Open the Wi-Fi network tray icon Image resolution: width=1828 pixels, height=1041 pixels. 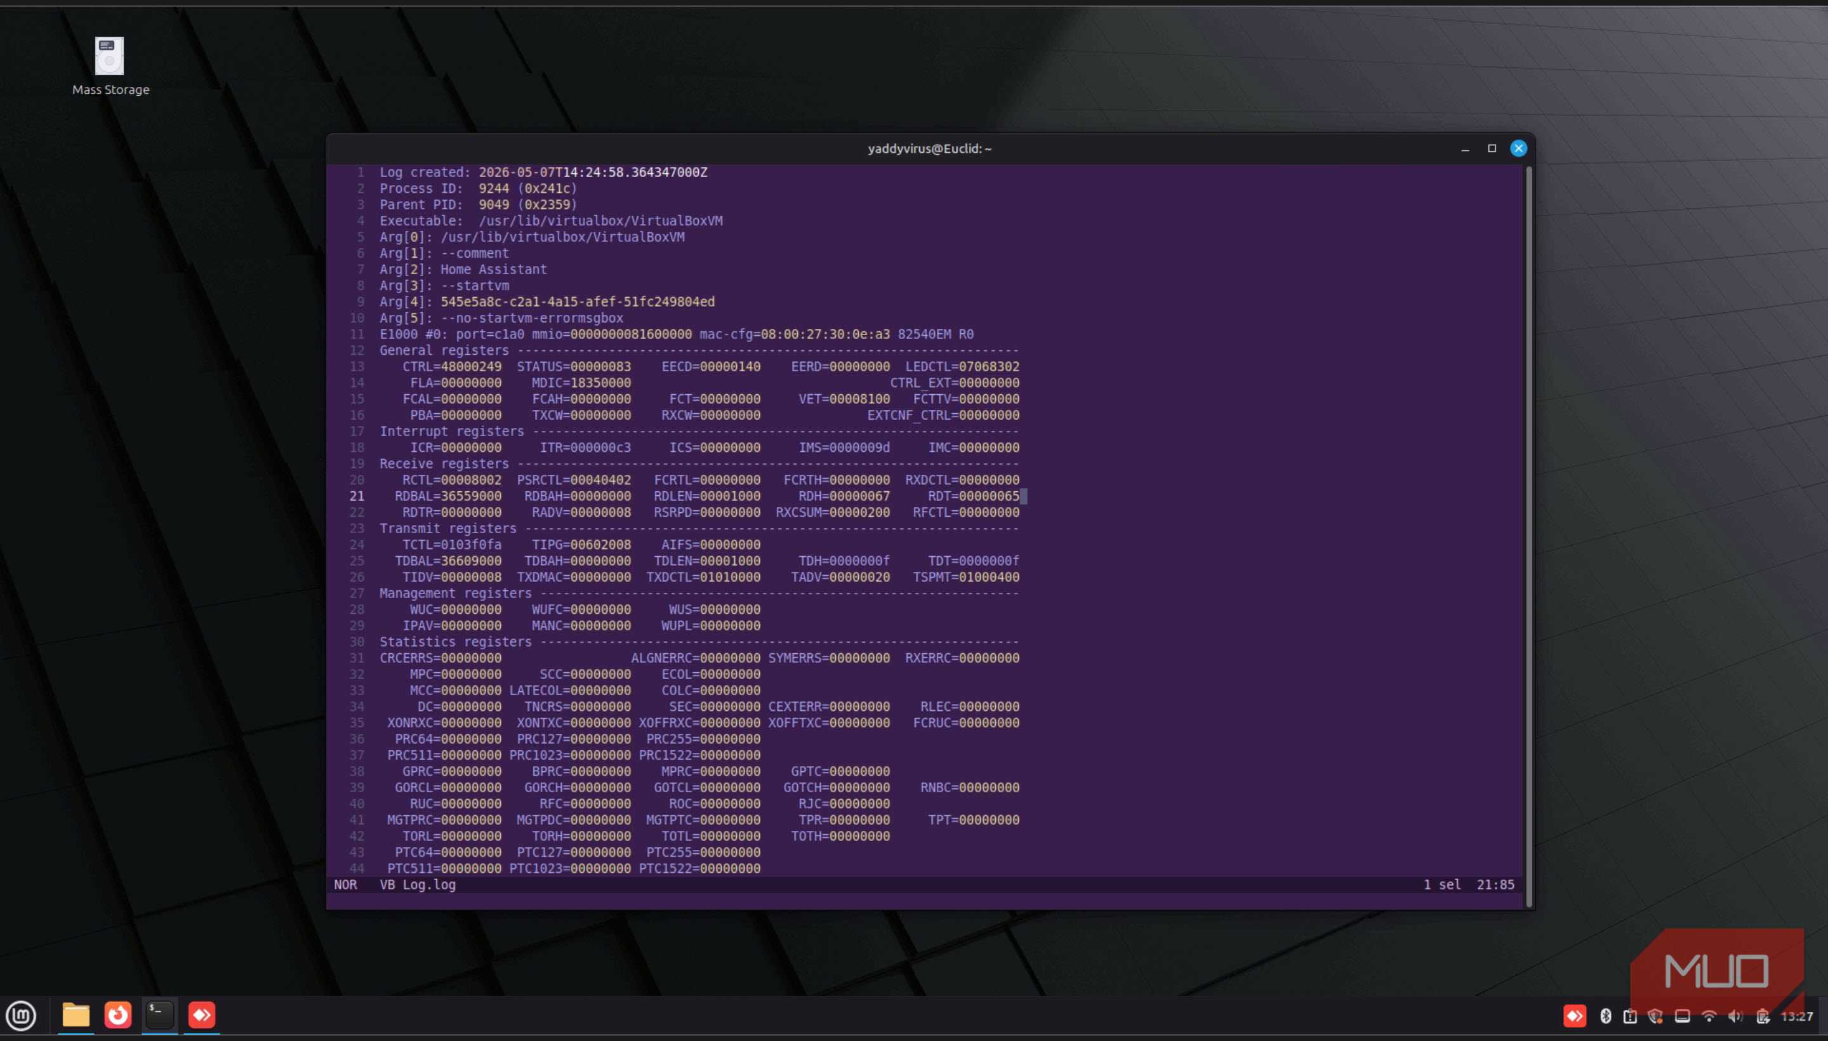coord(1709,1016)
